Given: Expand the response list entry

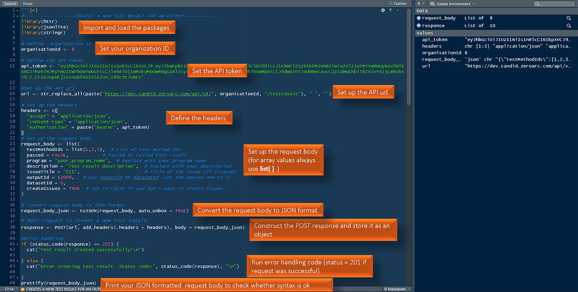Looking at the screenshot, I should [419, 26].
